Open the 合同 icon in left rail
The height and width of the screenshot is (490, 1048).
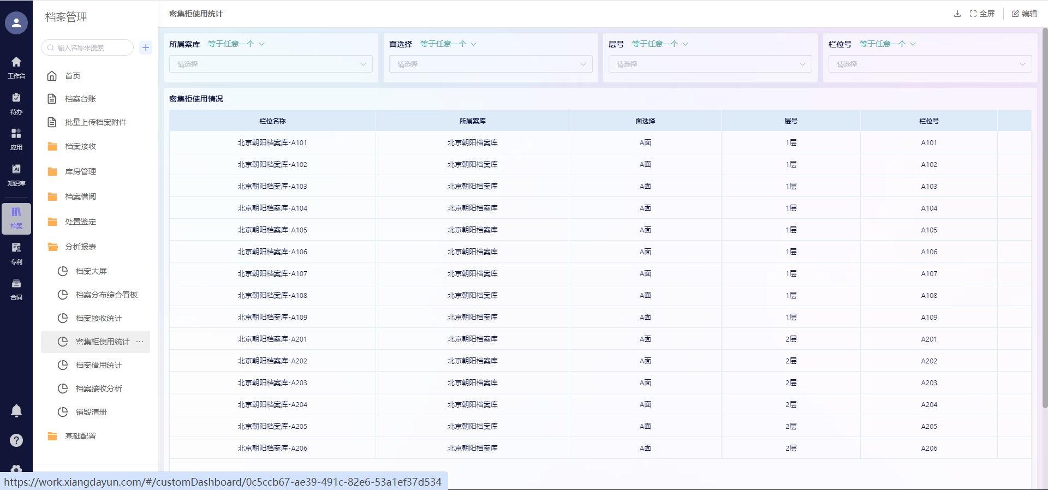click(x=16, y=289)
